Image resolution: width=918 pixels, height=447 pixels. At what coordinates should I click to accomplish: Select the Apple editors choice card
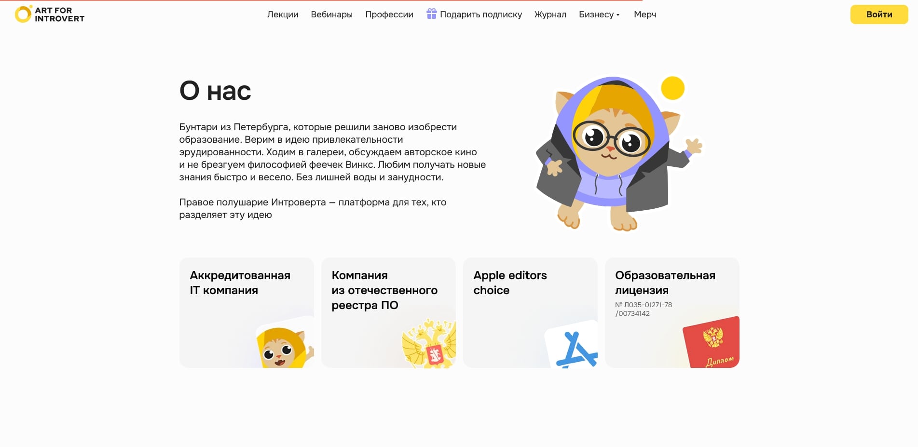point(530,312)
